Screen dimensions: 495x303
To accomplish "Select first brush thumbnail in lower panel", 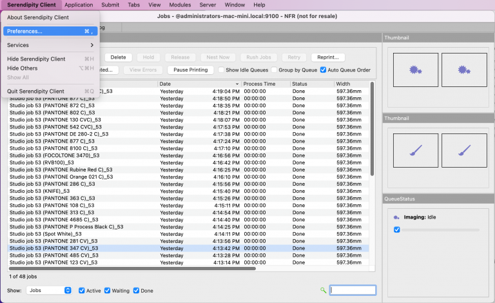I will [416, 150].
